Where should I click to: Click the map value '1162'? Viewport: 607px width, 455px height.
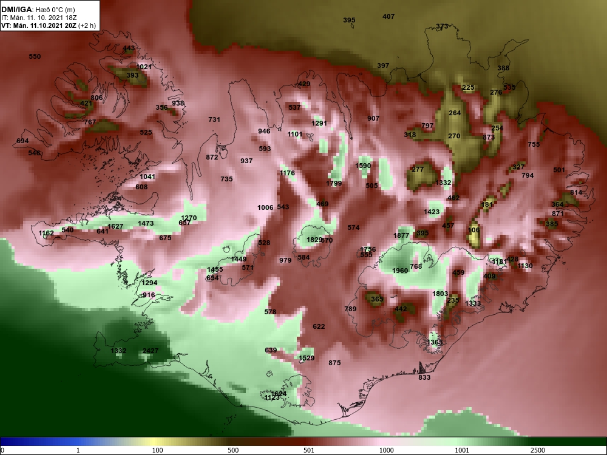coord(47,233)
